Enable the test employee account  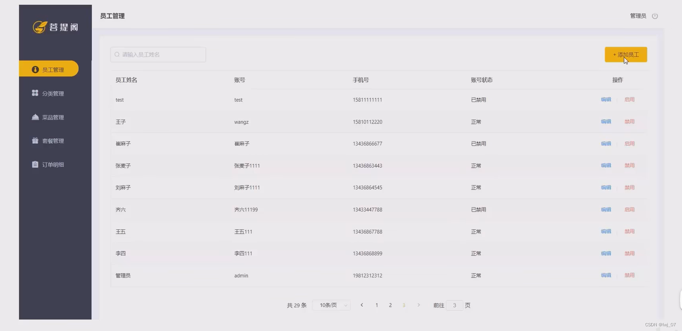(x=629, y=100)
